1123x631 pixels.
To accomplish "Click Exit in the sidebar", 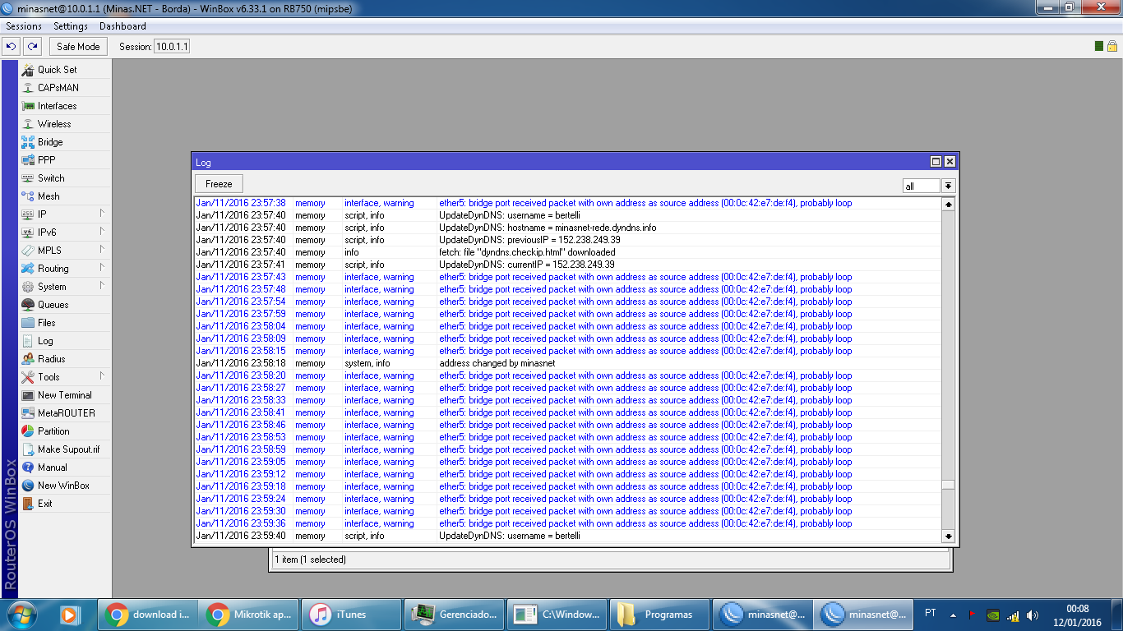I will tap(65, 504).
